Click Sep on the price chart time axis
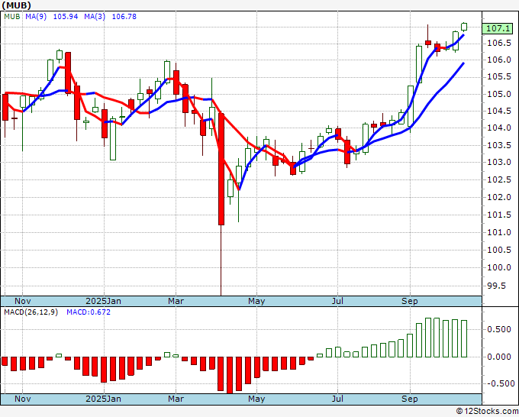Image resolution: width=519 pixels, height=417 pixels. [x=410, y=301]
